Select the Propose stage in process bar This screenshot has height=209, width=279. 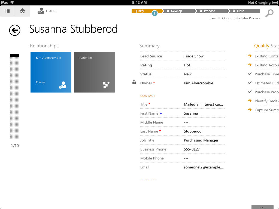[x=211, y=11]
